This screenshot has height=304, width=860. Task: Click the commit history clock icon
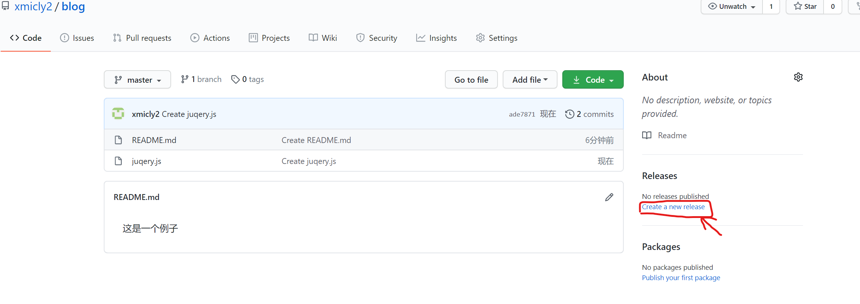point(569,114)
